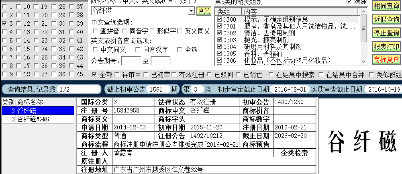The width and height of the screenshot is (402, 174).
Task: Uncheck group 0305 香料，香精油
Action: pyautogui.click(x=219, y=53)
